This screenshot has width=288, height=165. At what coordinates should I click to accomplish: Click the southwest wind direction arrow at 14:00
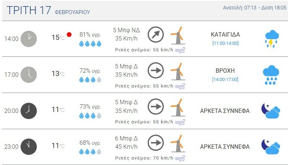(156, 35)
